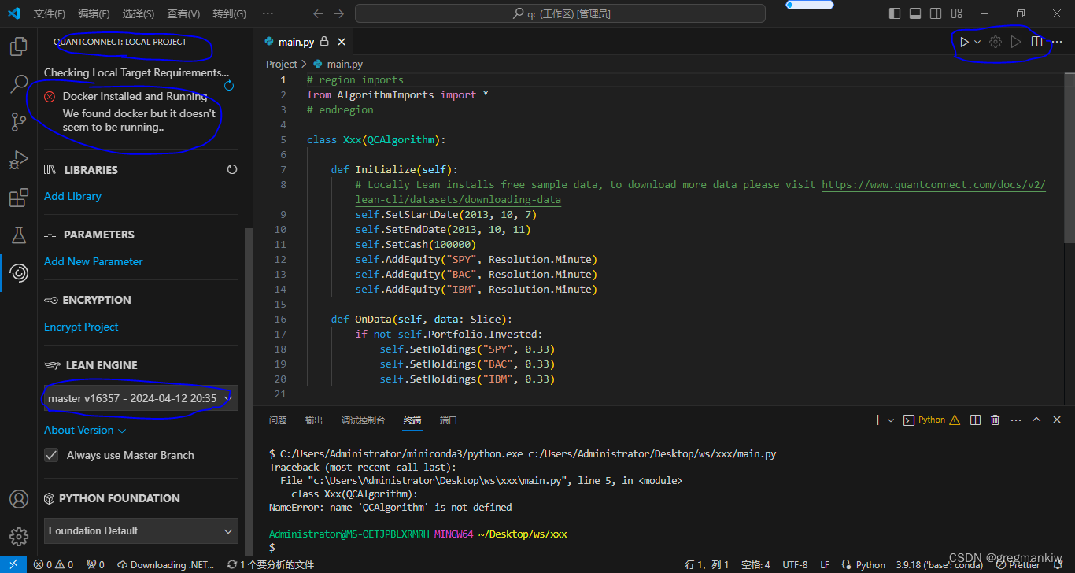Refresh the local target requirements check
Image resolution: width=1075 pixels, height=573 pixels.
click(x=229, y=85)
